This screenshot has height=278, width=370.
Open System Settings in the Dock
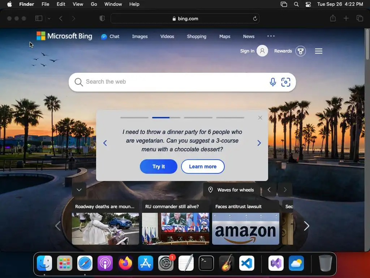[x=166, y=263]
